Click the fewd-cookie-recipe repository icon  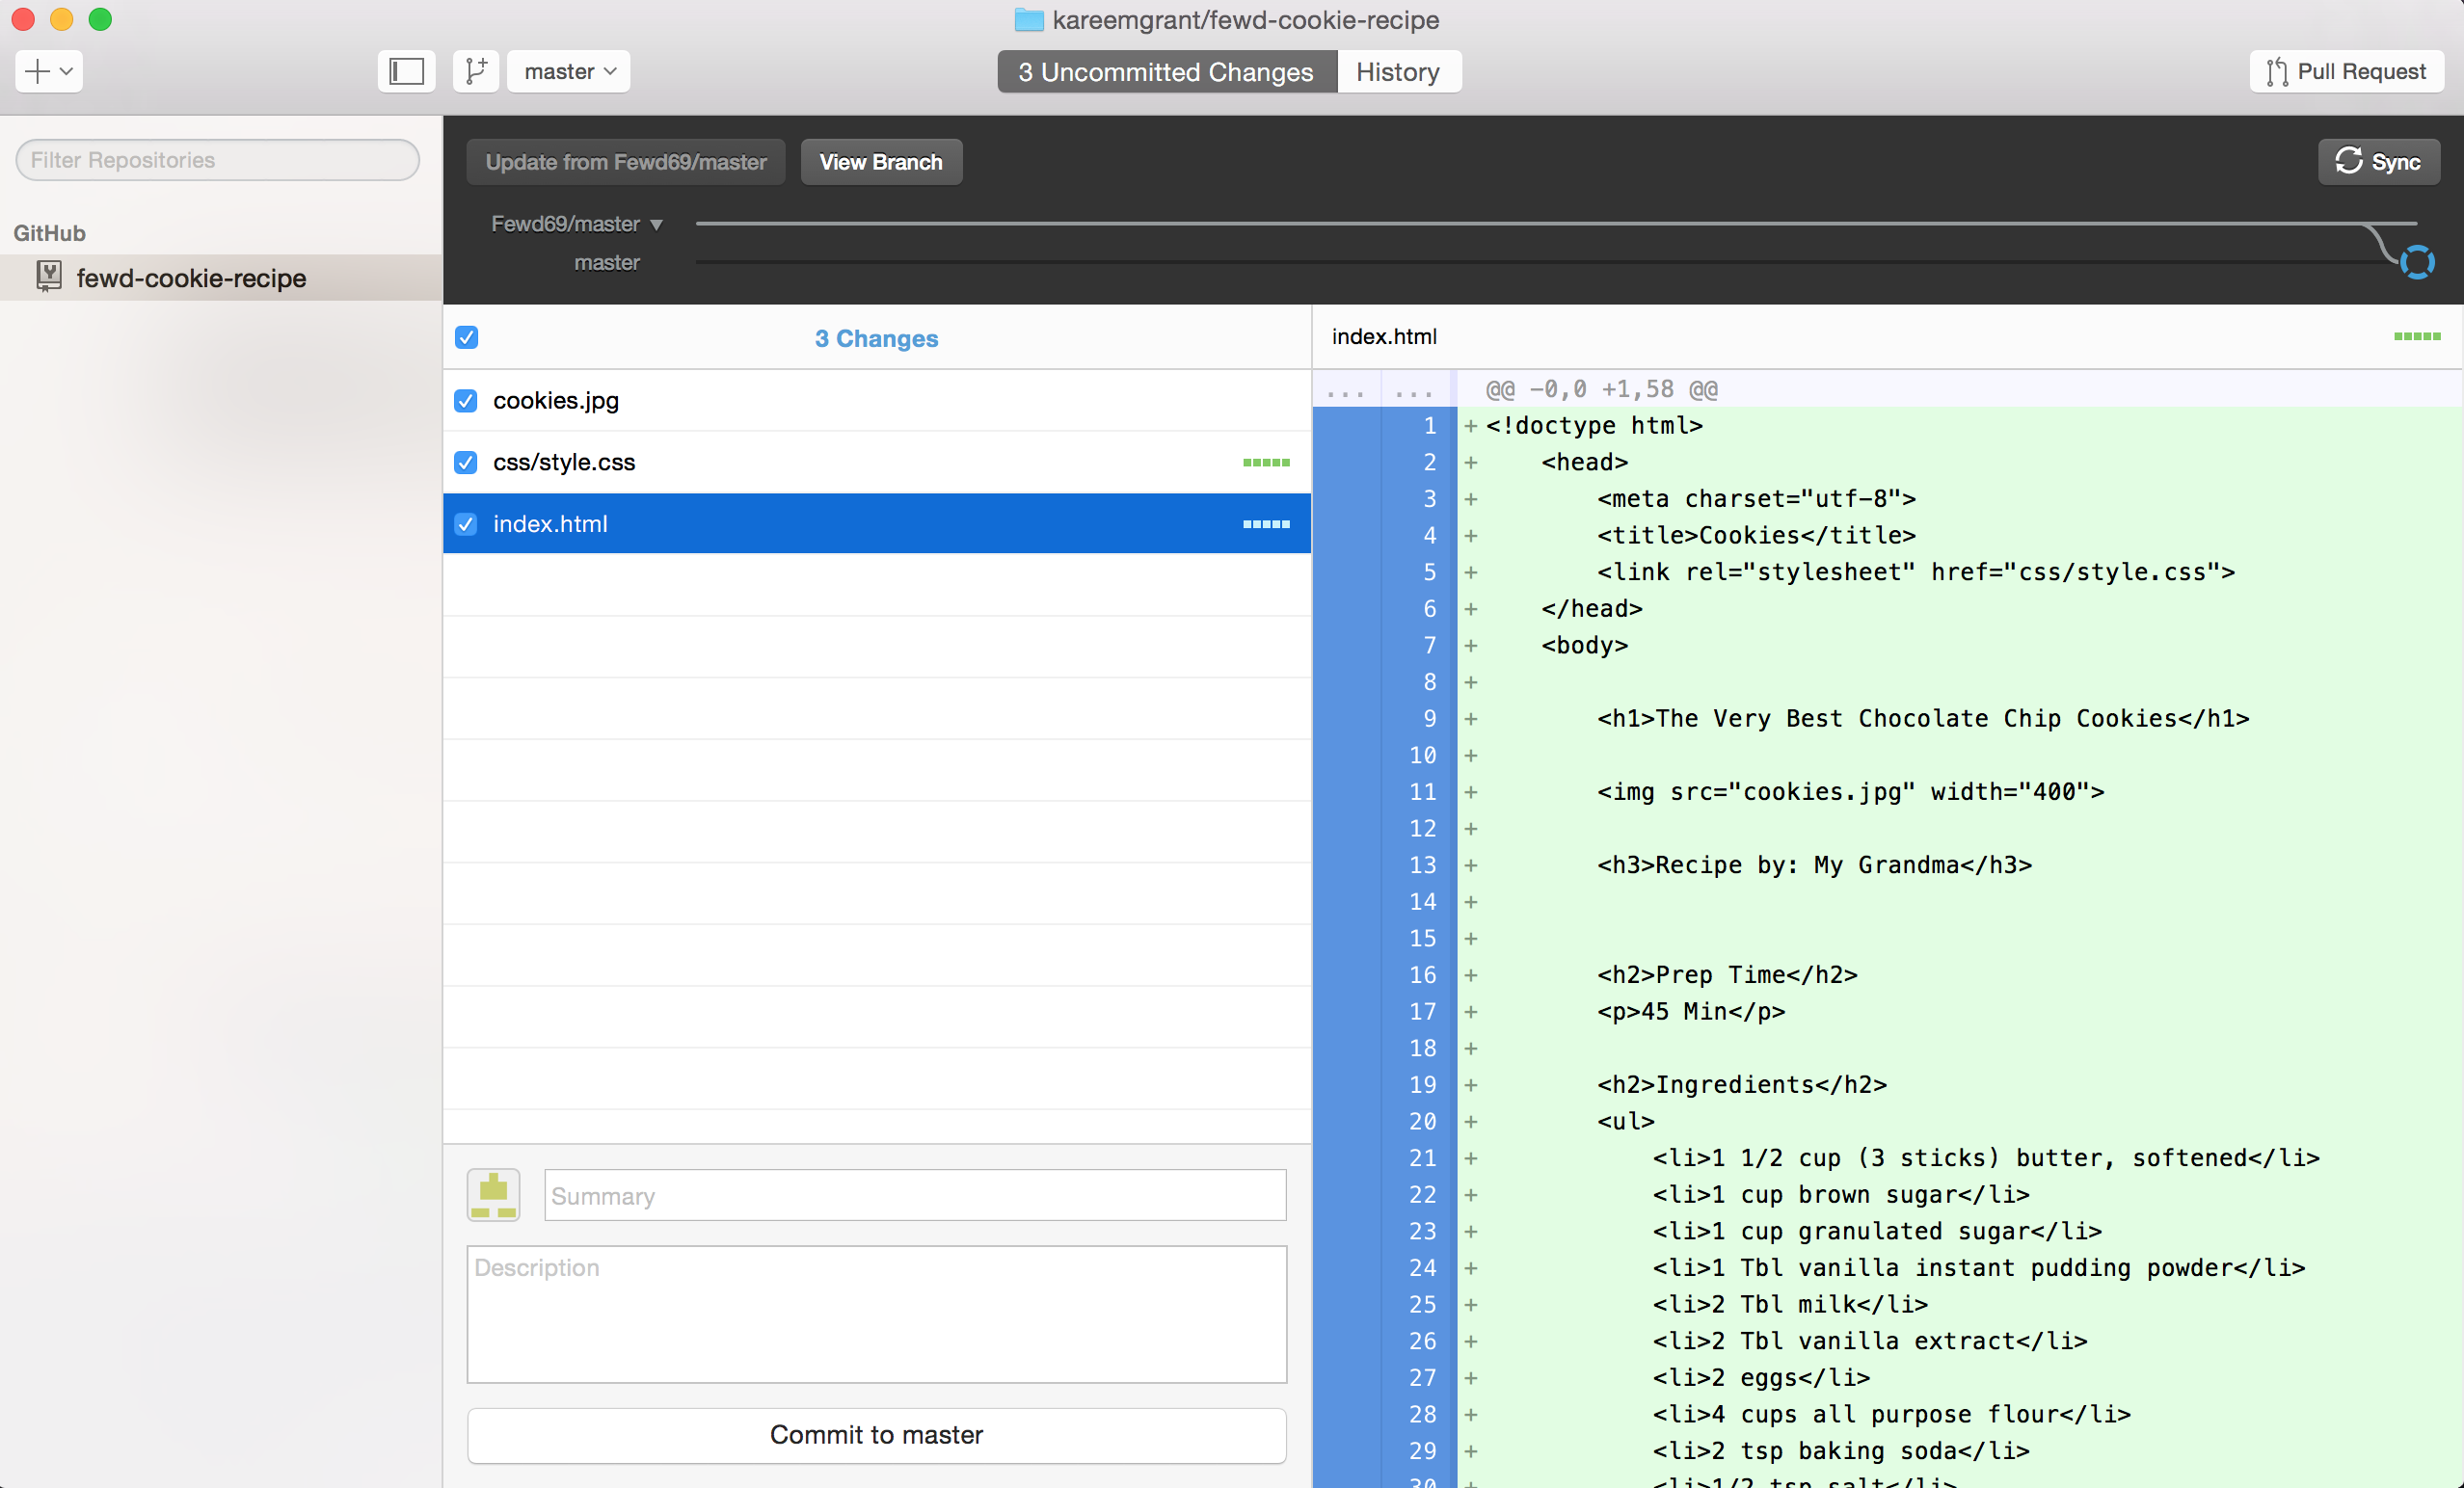(x=48, y=277)
